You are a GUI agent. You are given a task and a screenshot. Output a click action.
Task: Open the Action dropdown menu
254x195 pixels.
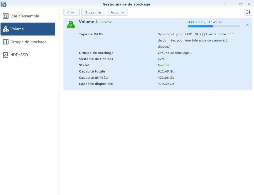point(117,12)
